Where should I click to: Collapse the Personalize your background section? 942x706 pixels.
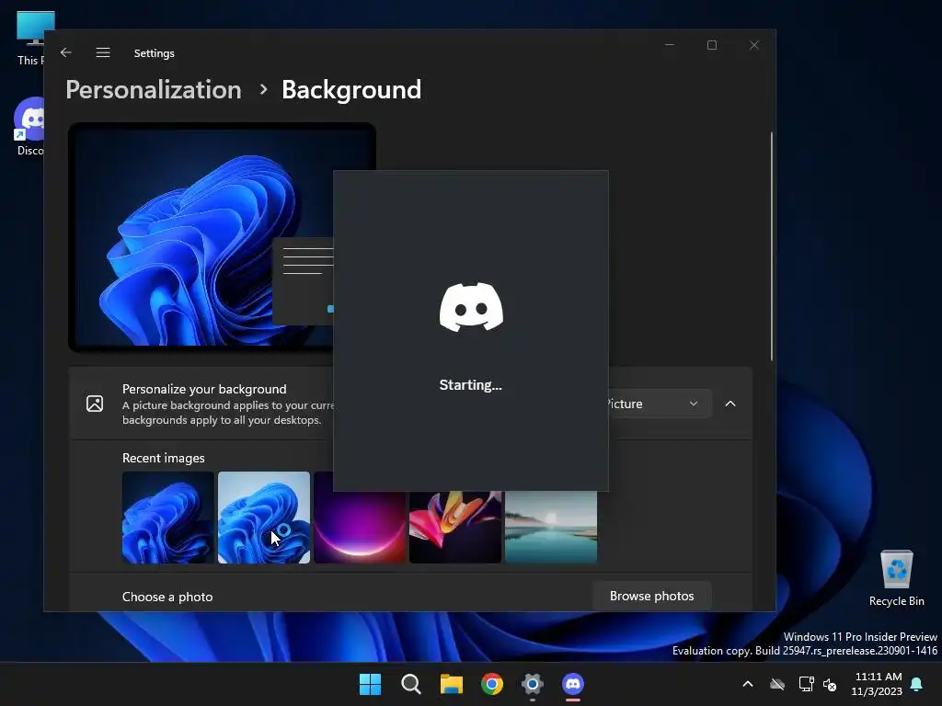[730, 404]
